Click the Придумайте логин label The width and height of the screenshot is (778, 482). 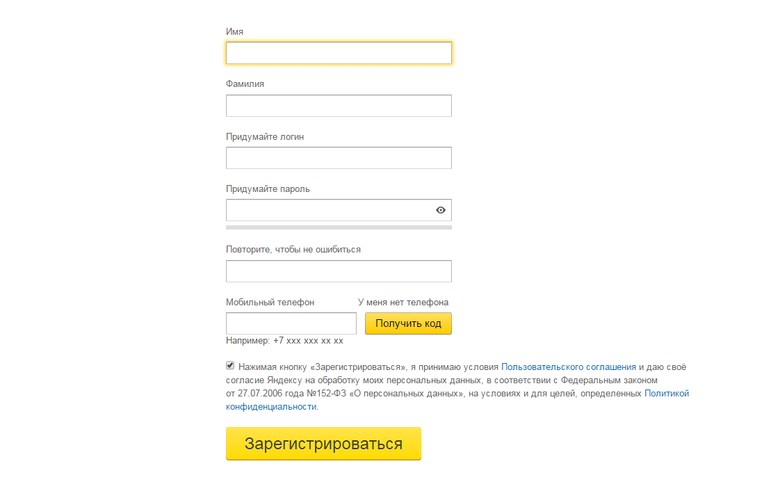coord(265,137)
